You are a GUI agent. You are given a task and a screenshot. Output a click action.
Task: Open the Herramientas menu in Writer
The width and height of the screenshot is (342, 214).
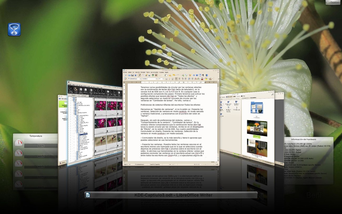(x=154, y=72)
